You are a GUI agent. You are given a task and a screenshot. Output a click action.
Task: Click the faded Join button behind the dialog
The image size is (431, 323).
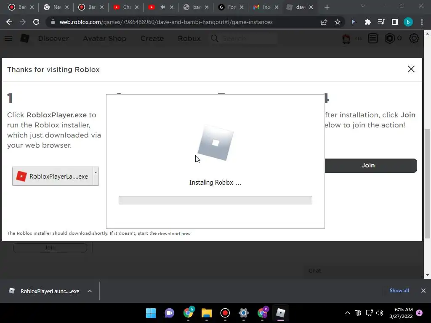pyautogui.click(x=50, y=248)
